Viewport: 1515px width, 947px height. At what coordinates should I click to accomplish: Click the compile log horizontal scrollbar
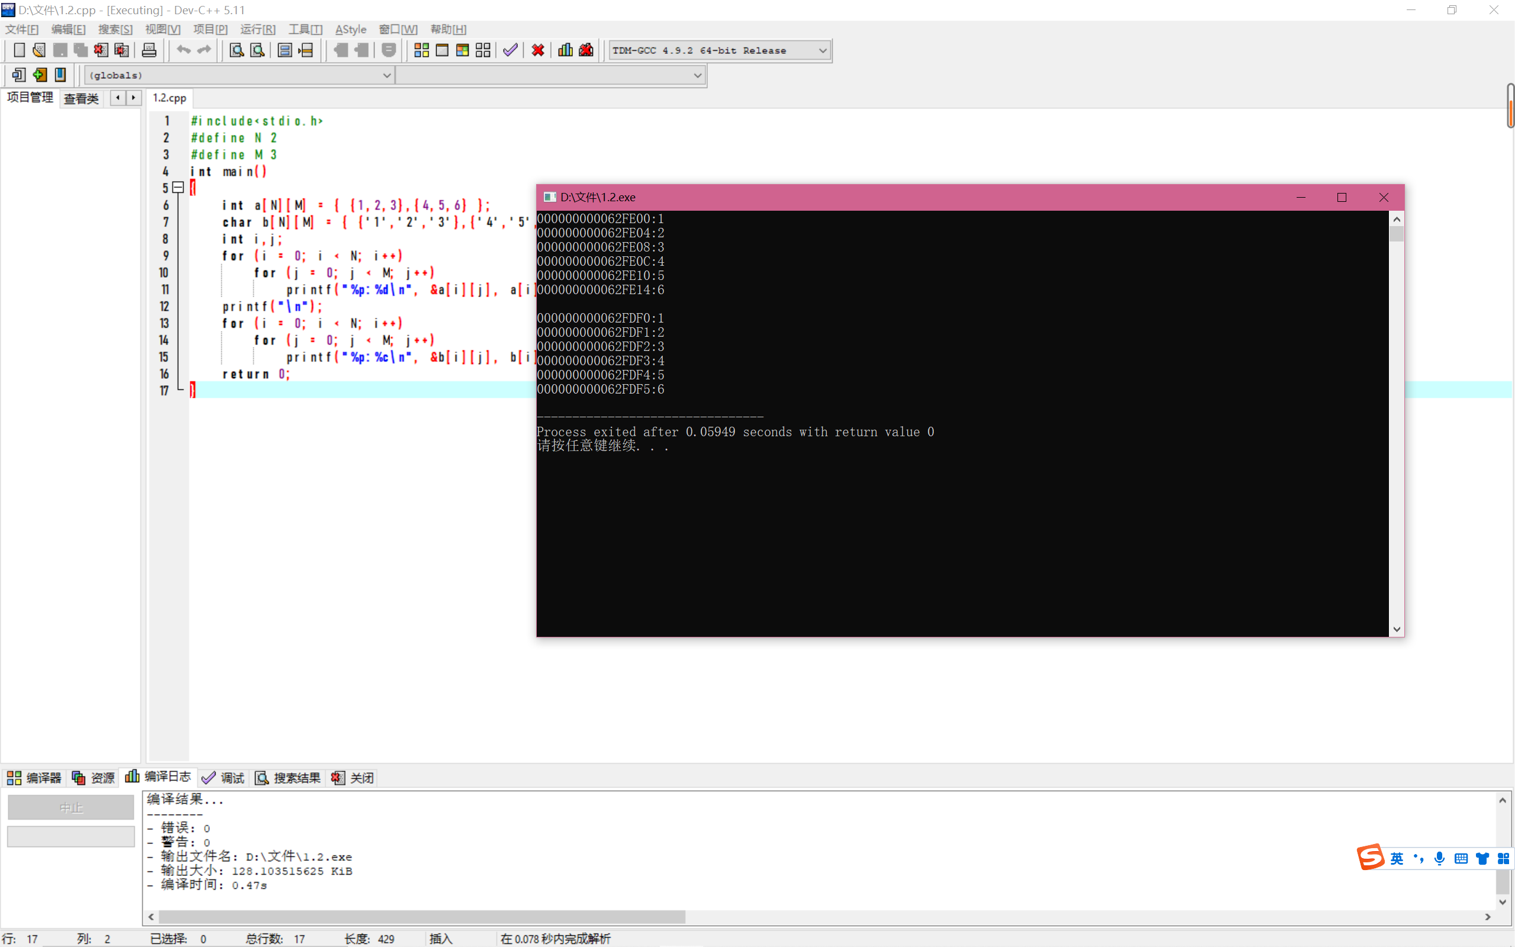421,916
